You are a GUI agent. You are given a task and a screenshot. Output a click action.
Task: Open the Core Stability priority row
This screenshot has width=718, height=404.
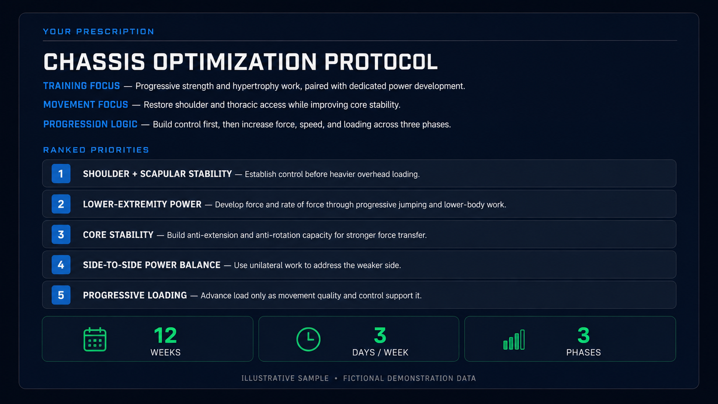coord(359,234)
